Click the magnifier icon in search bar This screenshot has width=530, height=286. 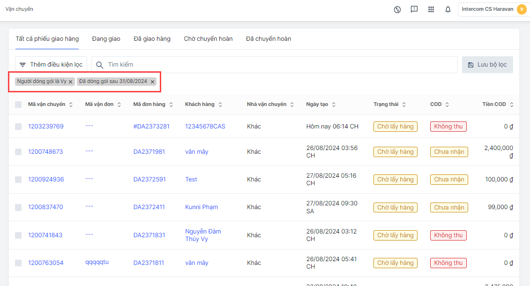coord(99,65)
